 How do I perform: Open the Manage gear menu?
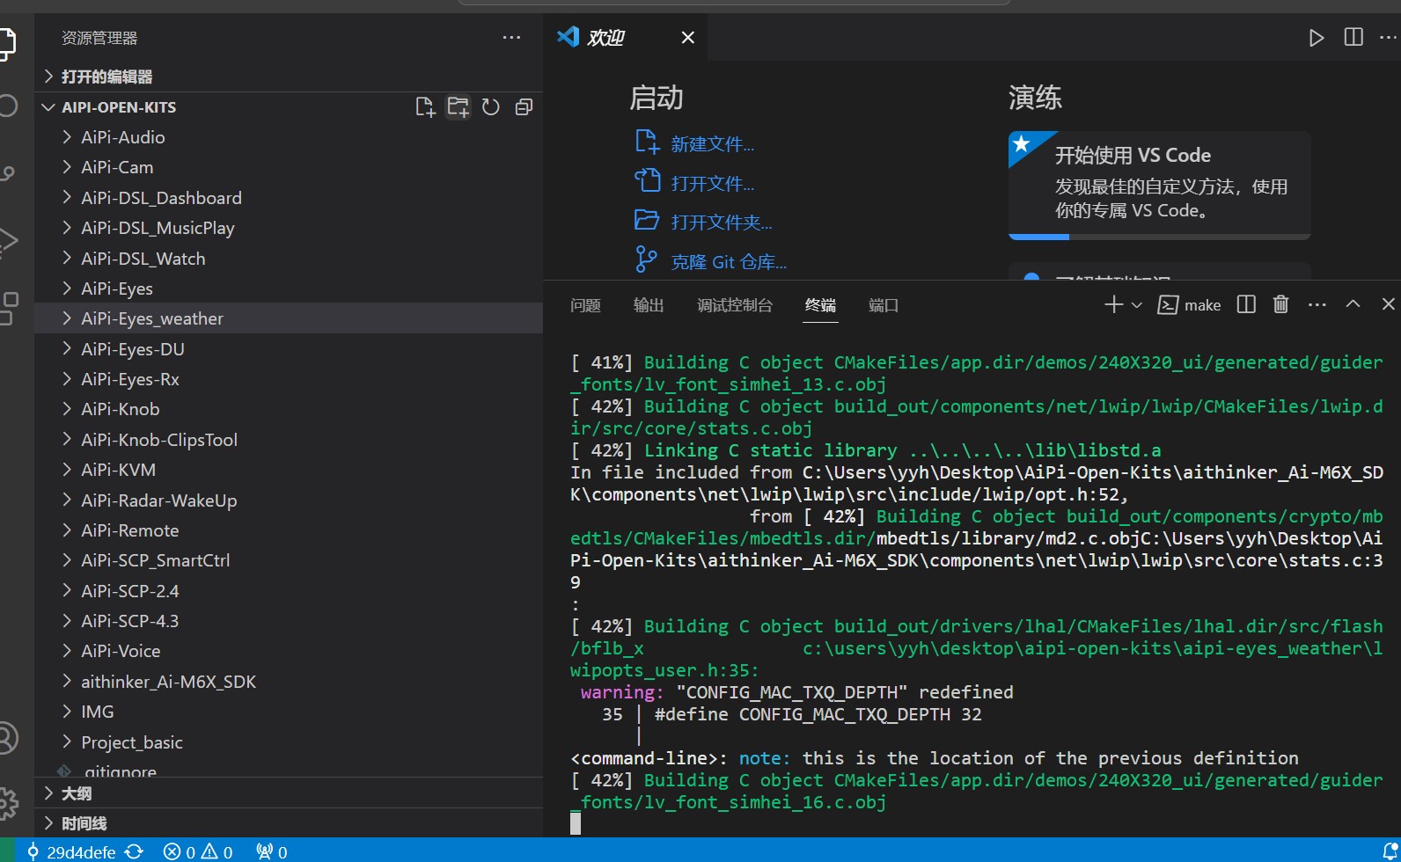[x=7, y=802]
